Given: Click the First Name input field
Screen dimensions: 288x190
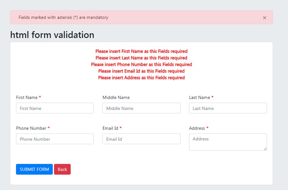Looking at the screenshot, I should pyautogui.click(x=55, y=108).
